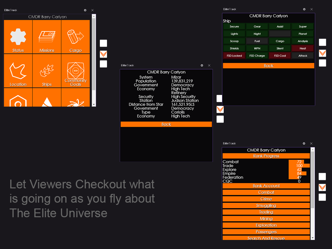Expand the Trading section

266,212
